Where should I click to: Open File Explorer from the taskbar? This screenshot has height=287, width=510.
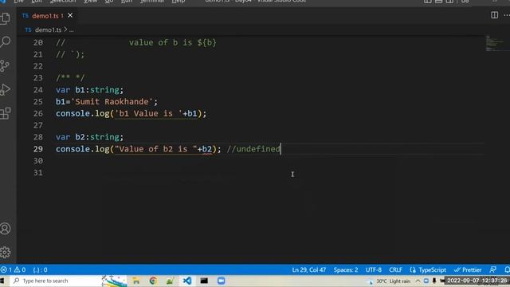coord(136,281)
